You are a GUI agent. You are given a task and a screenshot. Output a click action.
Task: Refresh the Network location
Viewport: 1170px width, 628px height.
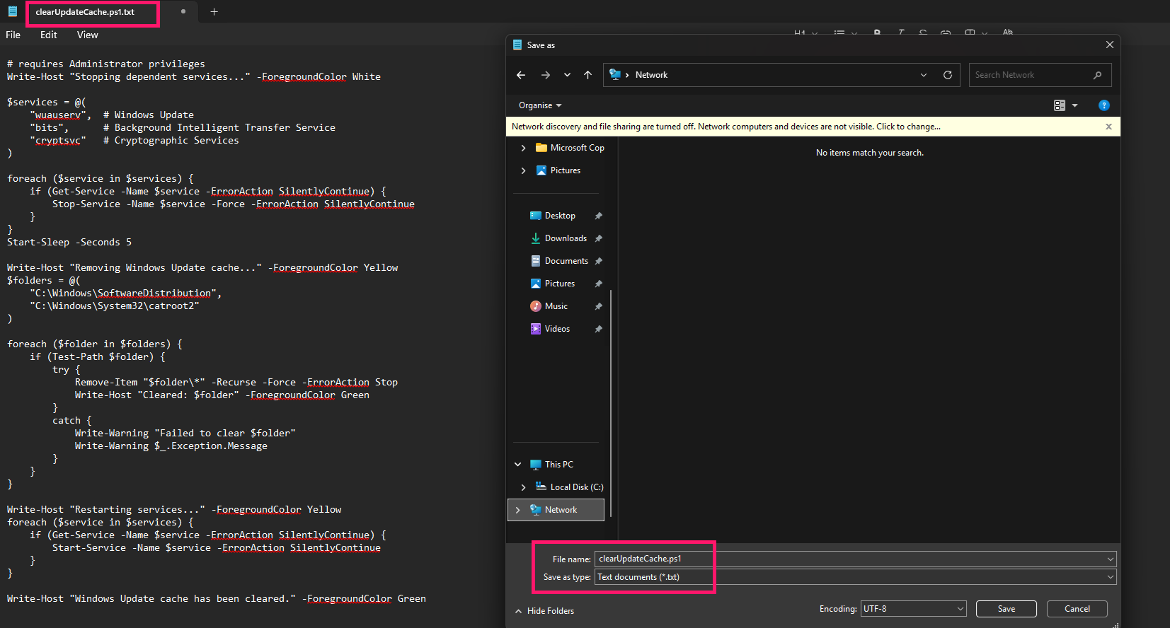click(x=948, y=75)
